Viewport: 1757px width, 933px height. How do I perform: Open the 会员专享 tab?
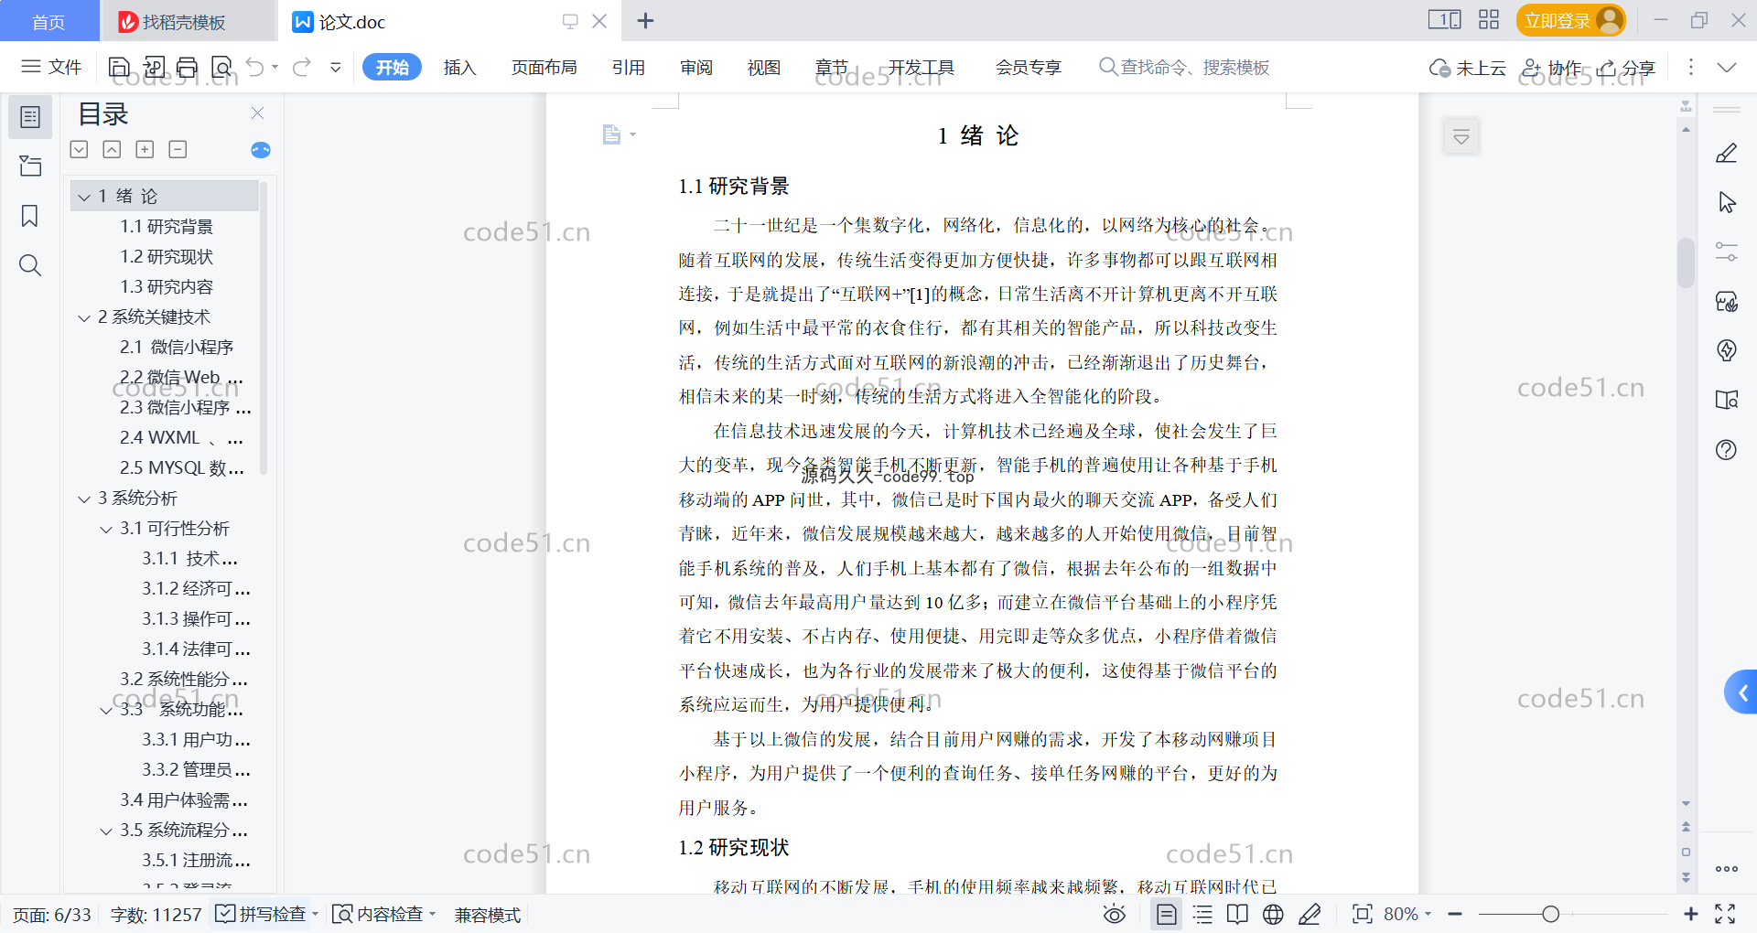(x=1028, y=67)
